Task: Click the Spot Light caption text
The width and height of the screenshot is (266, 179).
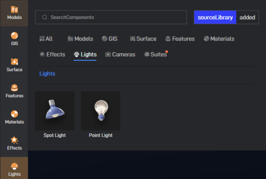Action: [x=55, y=135]
